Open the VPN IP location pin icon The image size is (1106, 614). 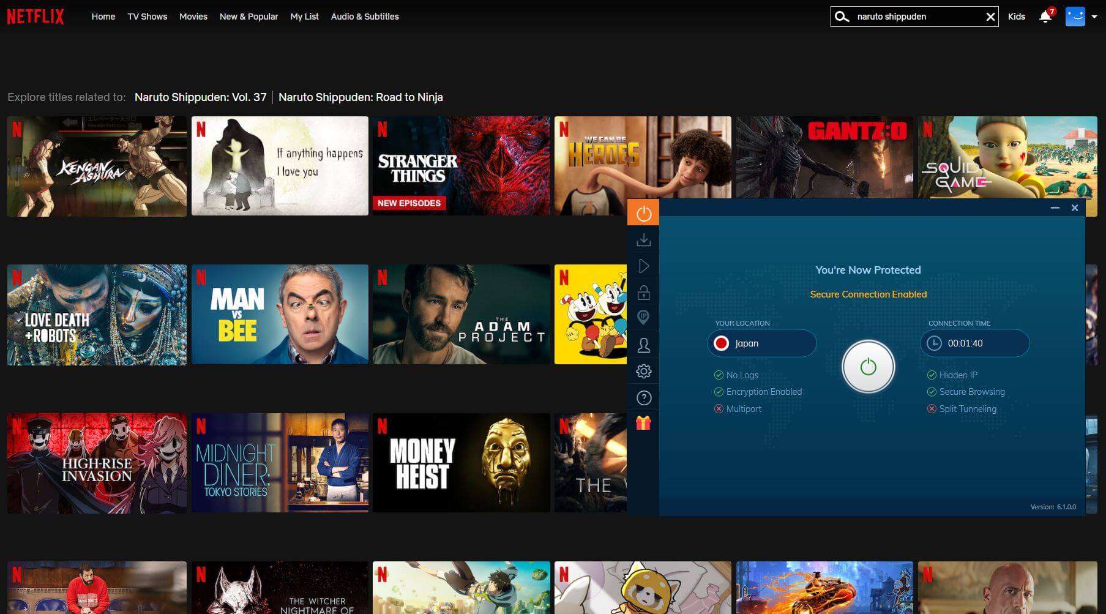(643, 318)
